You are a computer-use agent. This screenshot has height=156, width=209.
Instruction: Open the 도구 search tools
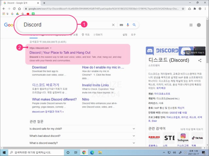pyautogui.click(x=133, y=35)
